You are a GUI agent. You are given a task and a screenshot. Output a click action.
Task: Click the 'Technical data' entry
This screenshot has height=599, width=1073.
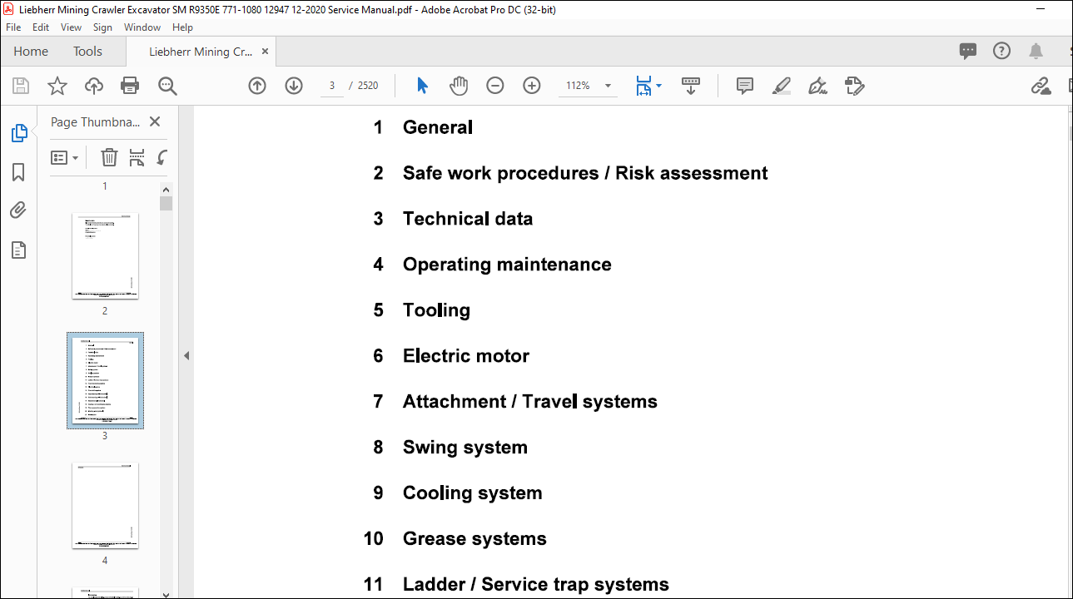click(x=468, y=219)
